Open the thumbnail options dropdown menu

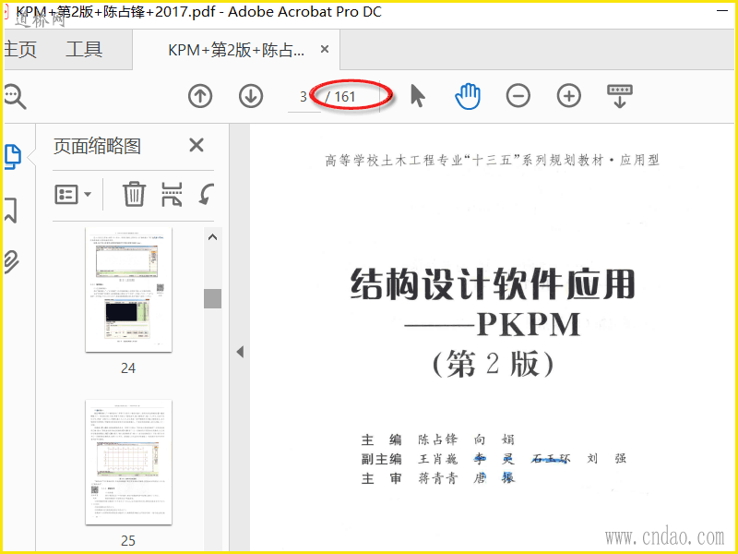pos(73,194)
